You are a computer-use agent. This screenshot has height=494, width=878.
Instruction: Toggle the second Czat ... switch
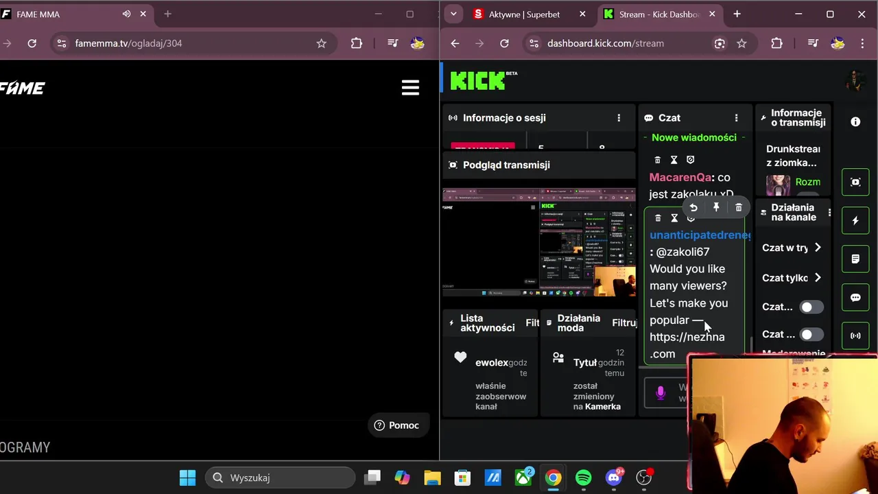tap(811, 335)
